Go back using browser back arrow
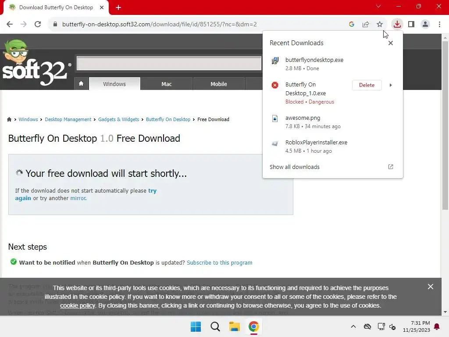The width and height of the screenshot is (449, 337). pyautogui.click(x=10, y=24)
